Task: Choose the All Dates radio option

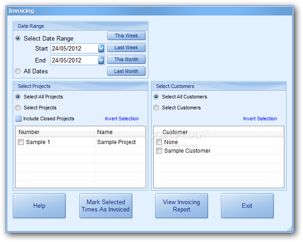Action: [18, 71]
